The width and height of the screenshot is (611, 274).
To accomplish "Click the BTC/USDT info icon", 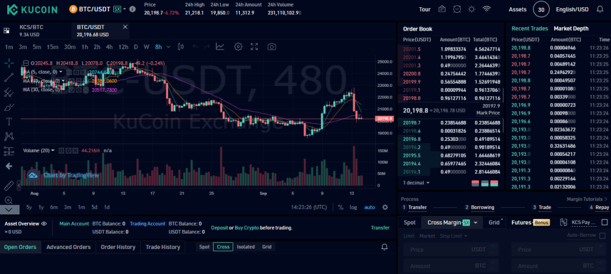I will point(132,9).
